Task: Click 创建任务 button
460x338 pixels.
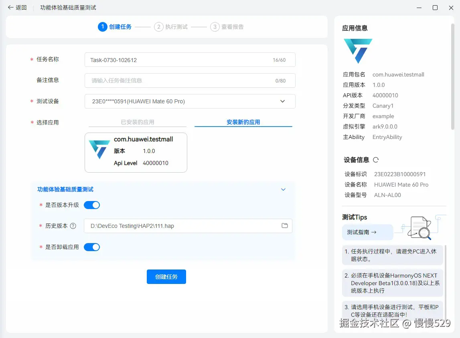Action: pyautogui.click(x=166, y=277)
